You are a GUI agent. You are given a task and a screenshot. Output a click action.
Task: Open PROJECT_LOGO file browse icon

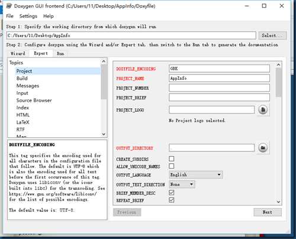click(x=263, y=110)
